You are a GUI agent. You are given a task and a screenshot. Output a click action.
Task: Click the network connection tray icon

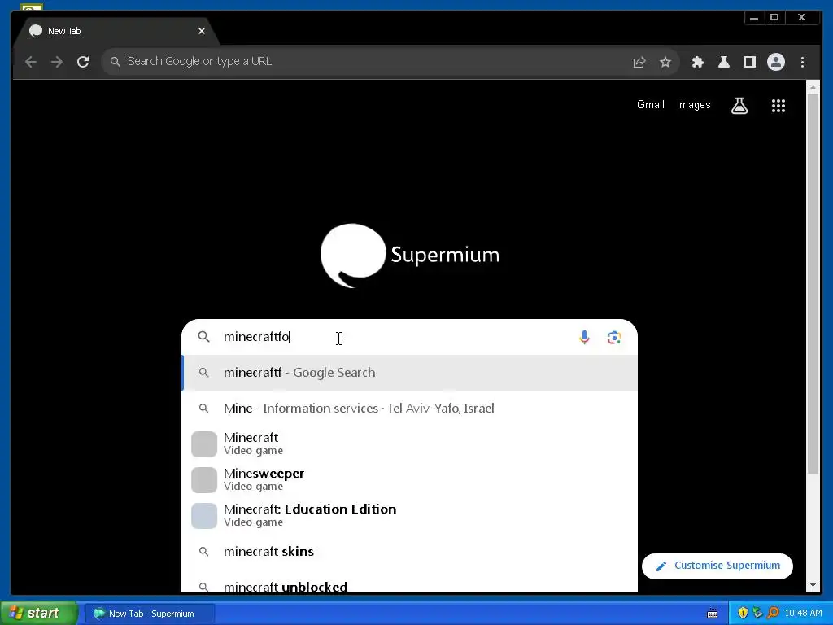(757, 614)
